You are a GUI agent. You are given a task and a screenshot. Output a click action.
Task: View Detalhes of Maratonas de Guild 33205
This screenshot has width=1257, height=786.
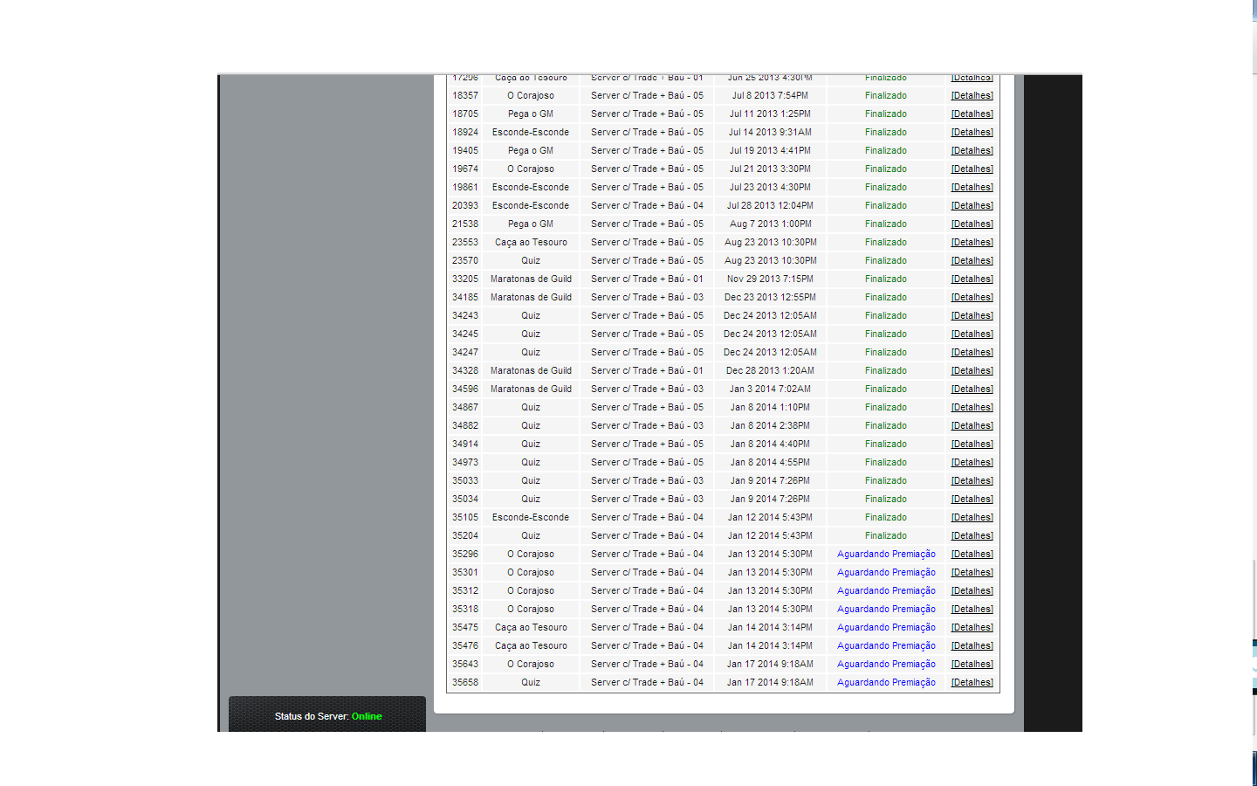click(x=972, y=279)
